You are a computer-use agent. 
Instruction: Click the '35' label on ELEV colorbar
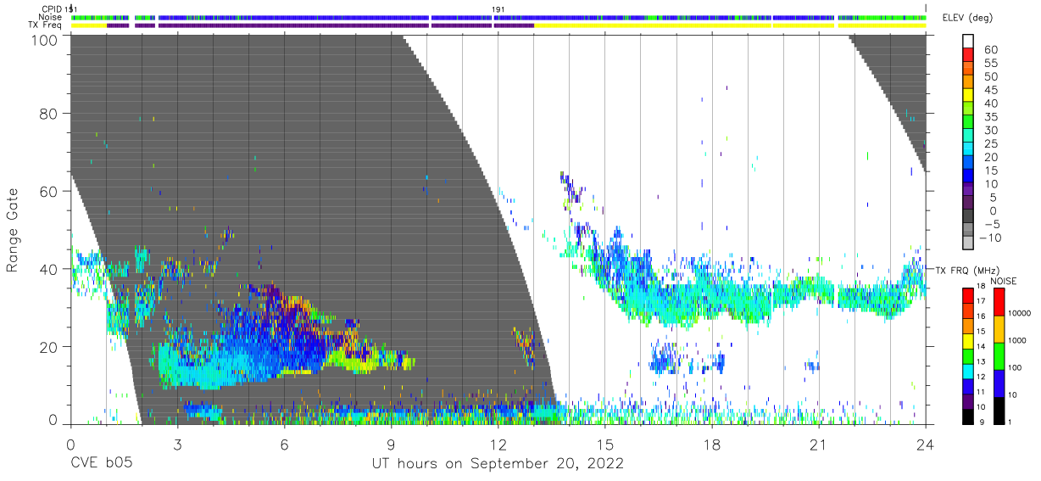point(991,117)
